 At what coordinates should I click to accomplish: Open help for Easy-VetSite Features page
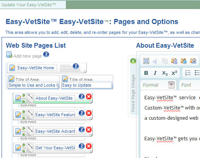point(82,113)
